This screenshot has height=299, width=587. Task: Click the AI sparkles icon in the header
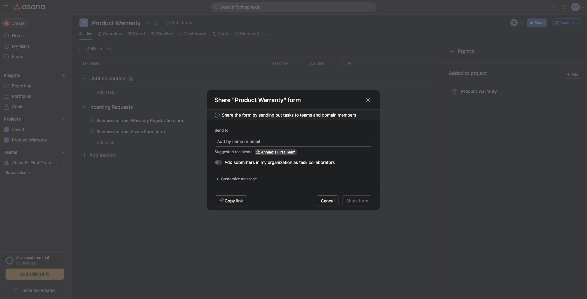point(564,7)
